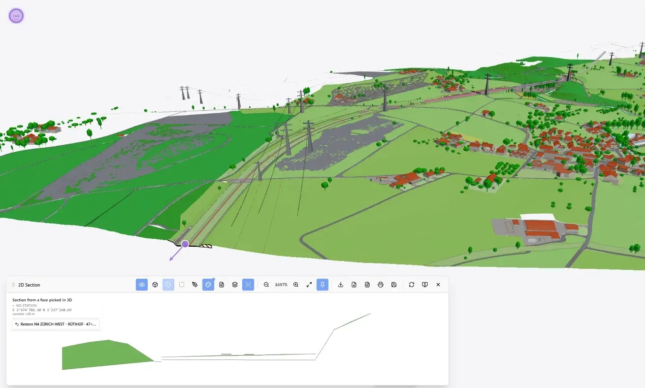Screen dimensions: 645x388
Task: Click the report document icon beside print
Action: (367, 285)
